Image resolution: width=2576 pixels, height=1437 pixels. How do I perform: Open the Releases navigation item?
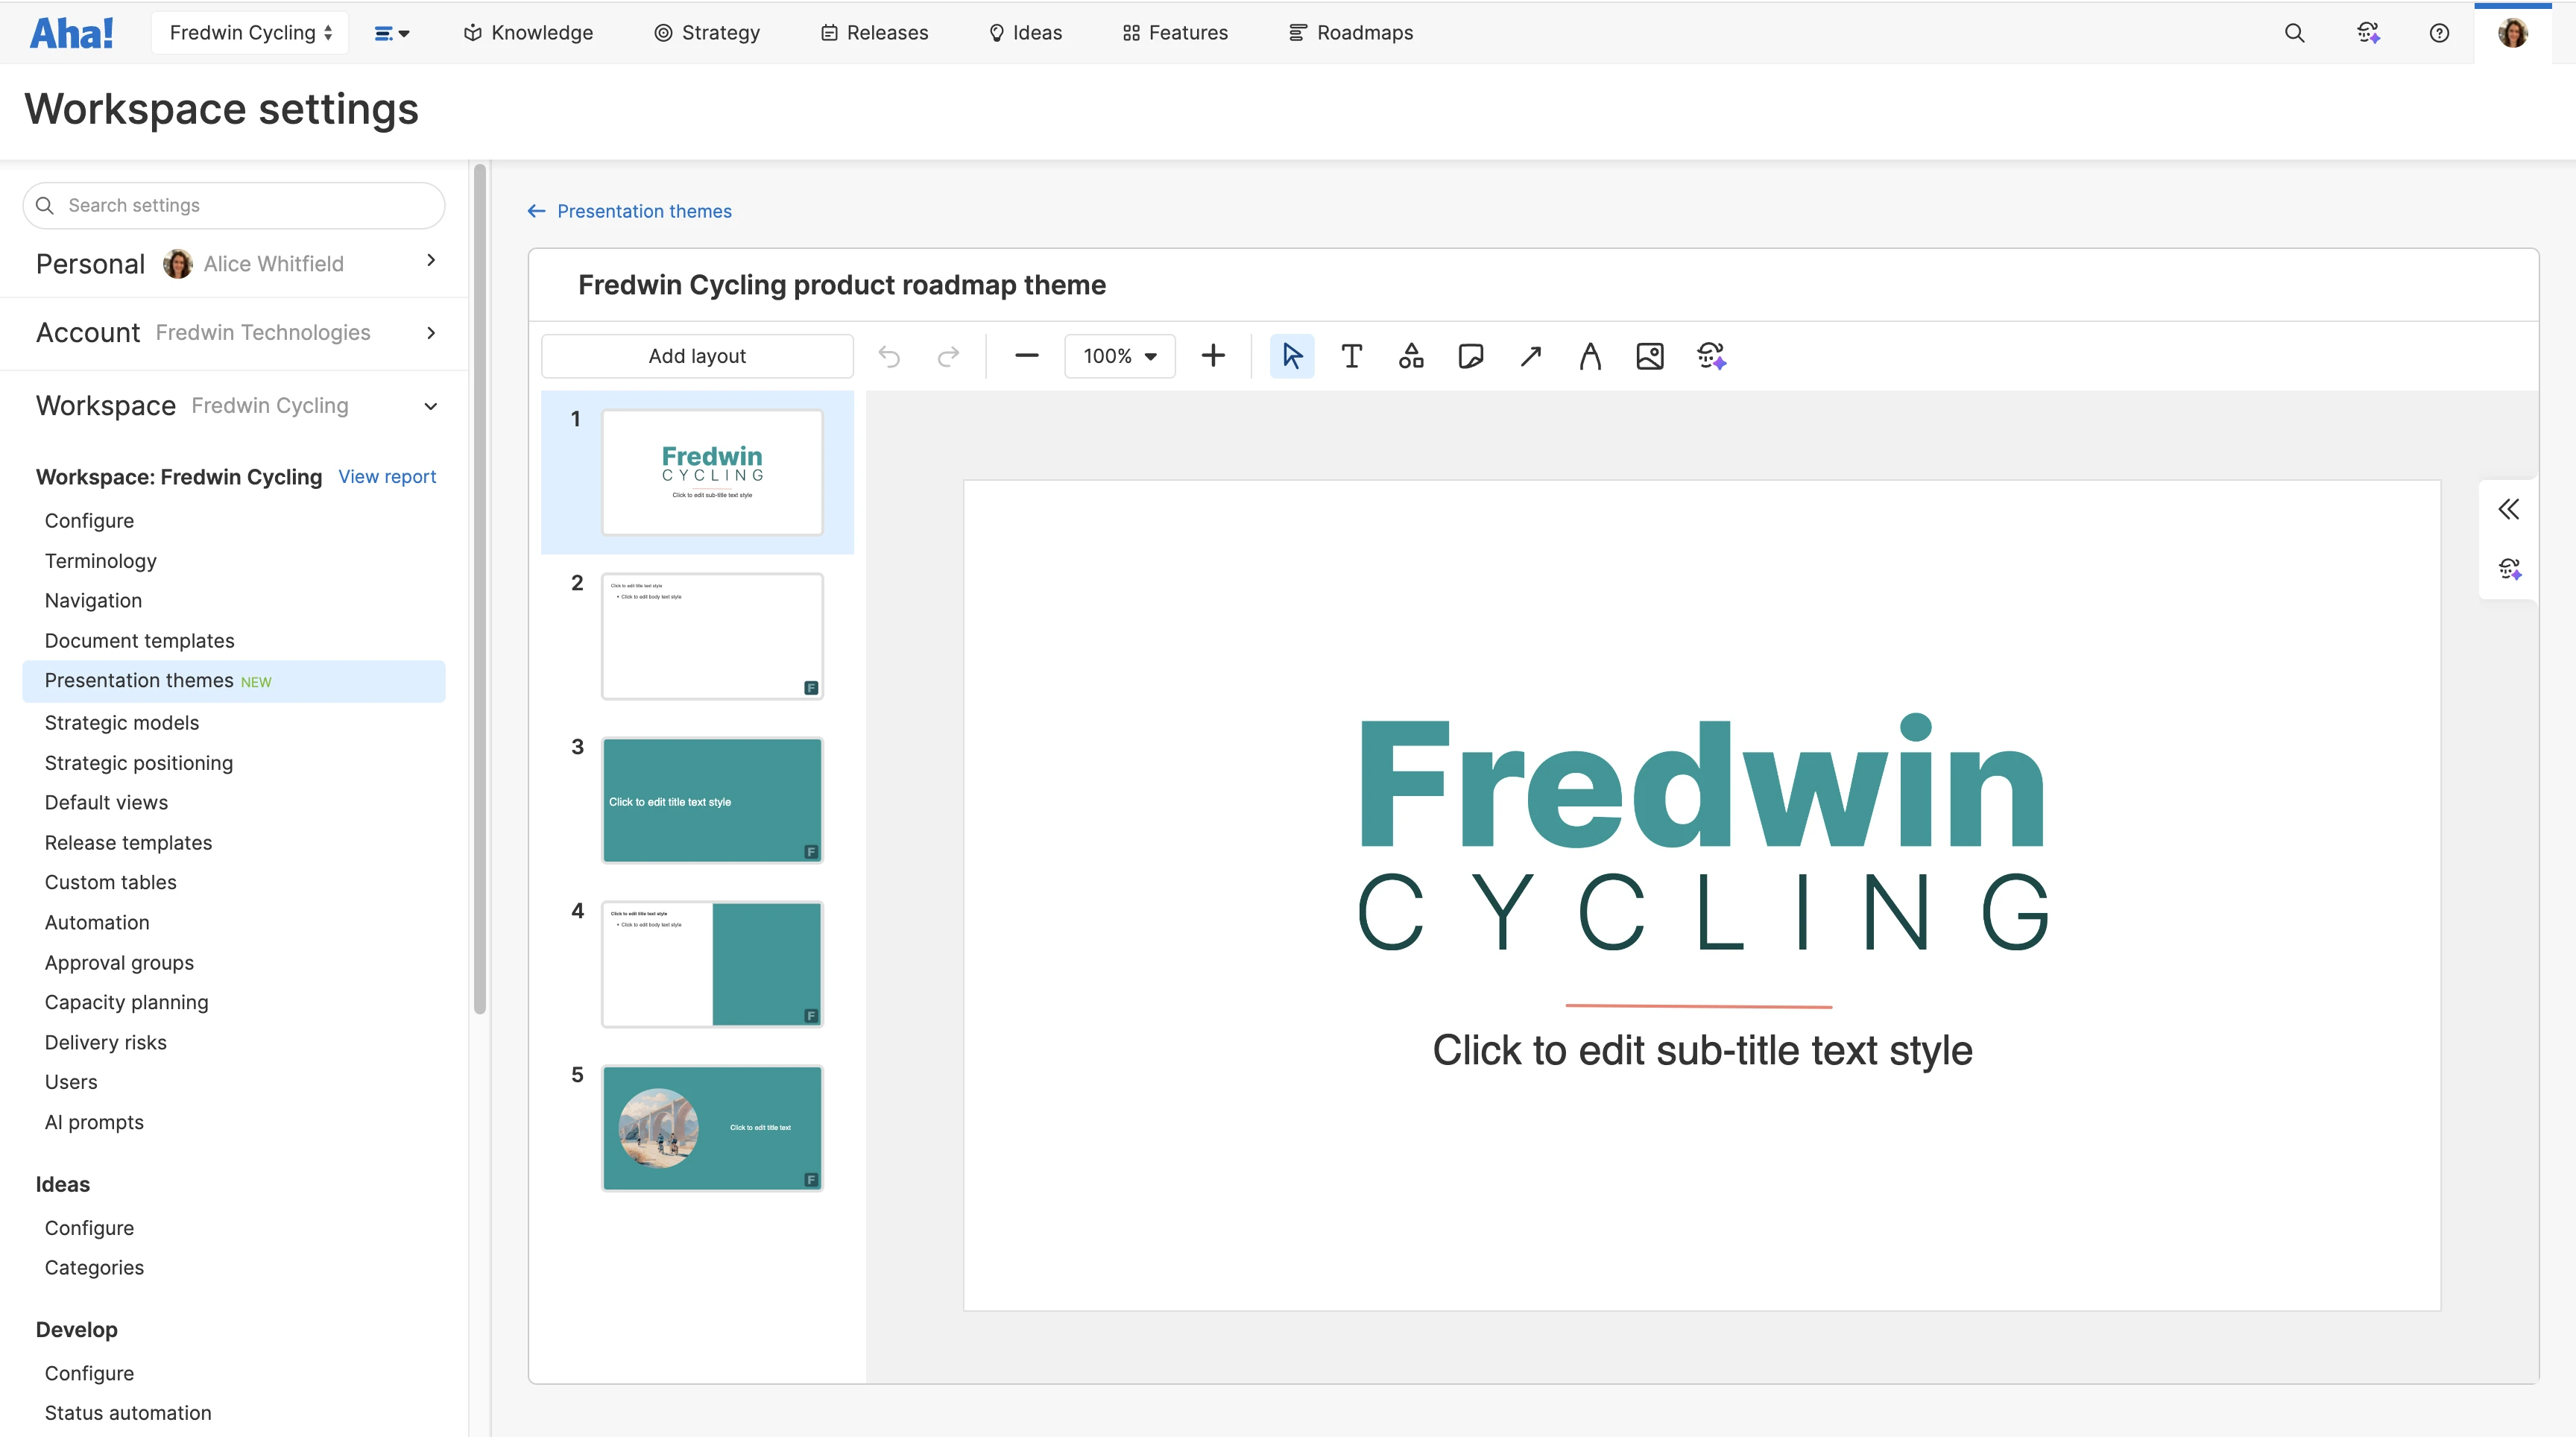873,32
